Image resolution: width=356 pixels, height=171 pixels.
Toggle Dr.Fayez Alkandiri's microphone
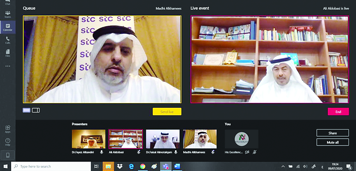coord(102,152)
